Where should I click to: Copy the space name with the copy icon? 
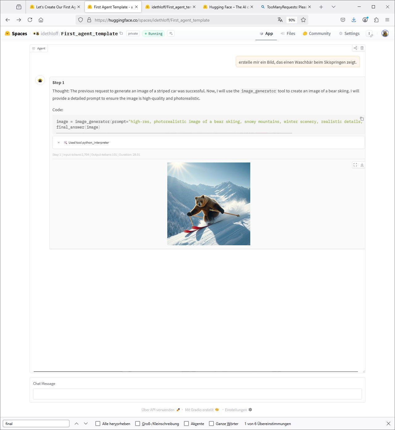click(121, 33)
